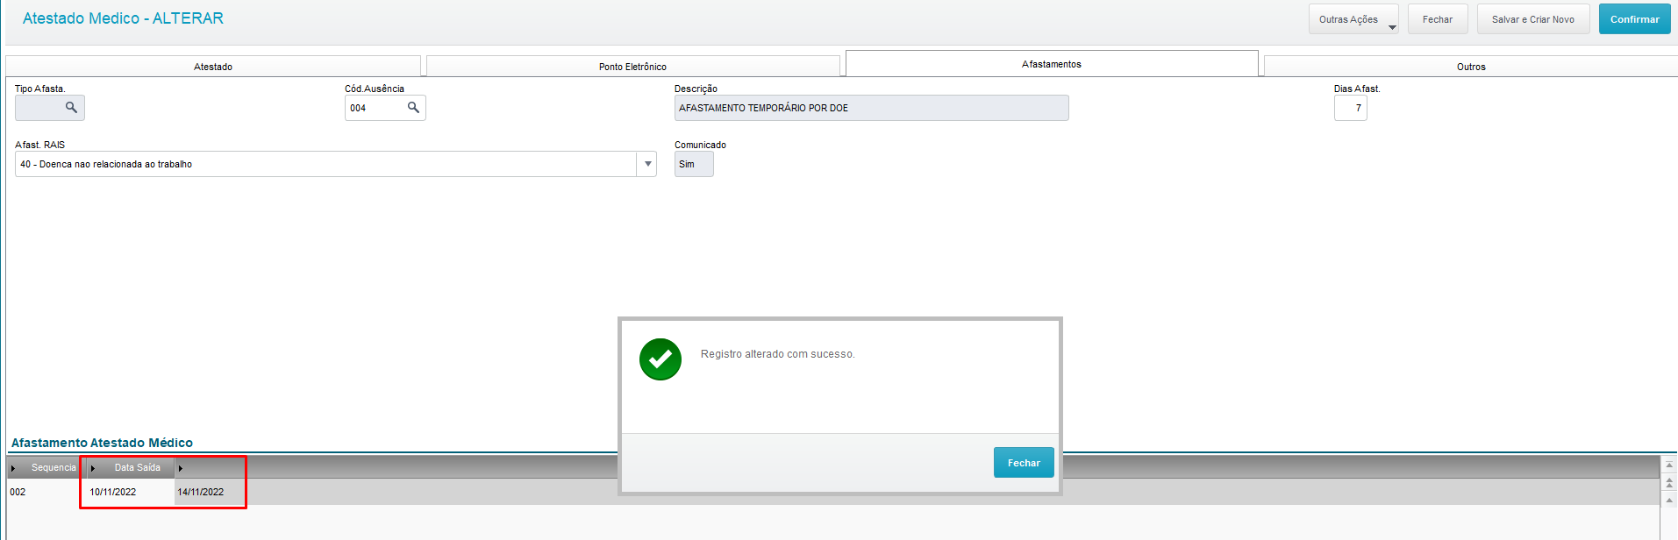Viewport: 1678px width, 540px height.
Task: Click the Dias Afast. field showing 7
Action: (x=1350, y=108)
